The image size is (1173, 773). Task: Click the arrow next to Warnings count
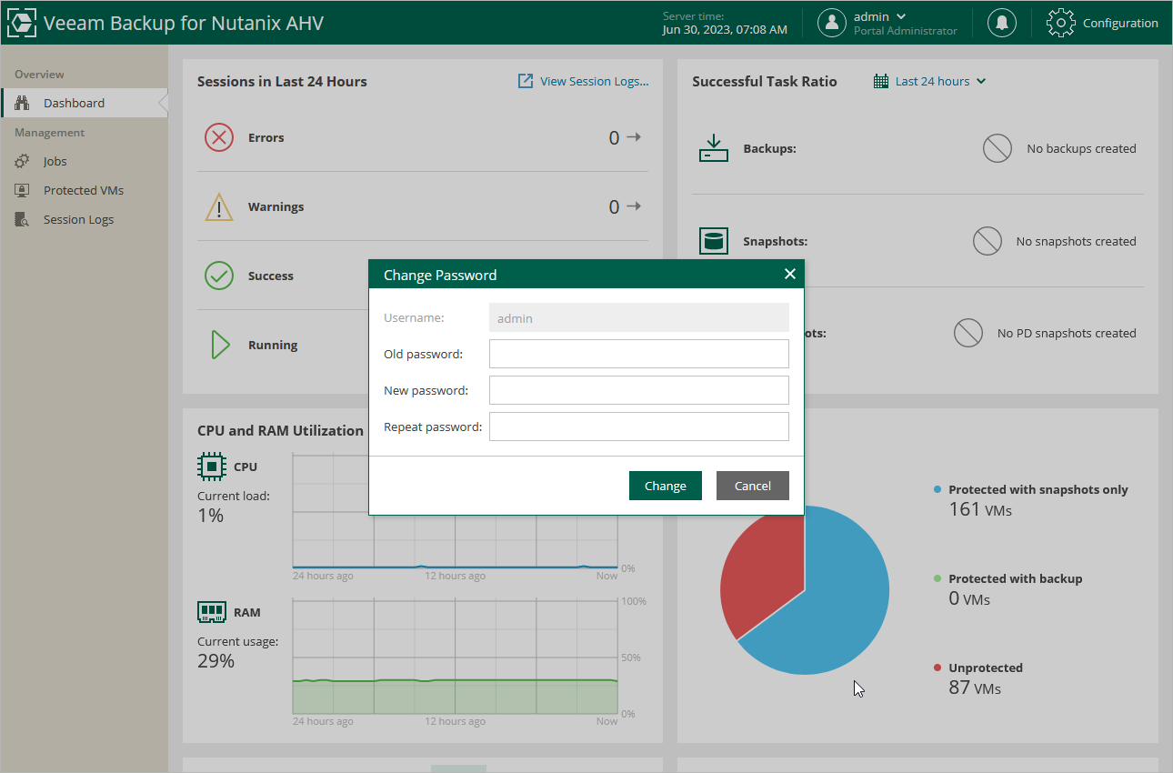pyautogui.click(x=634, y=206)
